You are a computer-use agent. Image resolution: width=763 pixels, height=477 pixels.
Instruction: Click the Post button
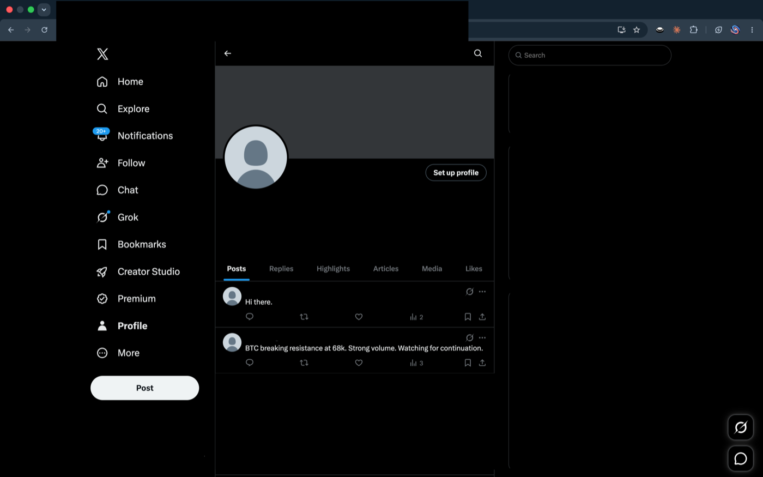click(x=144, y=388)
